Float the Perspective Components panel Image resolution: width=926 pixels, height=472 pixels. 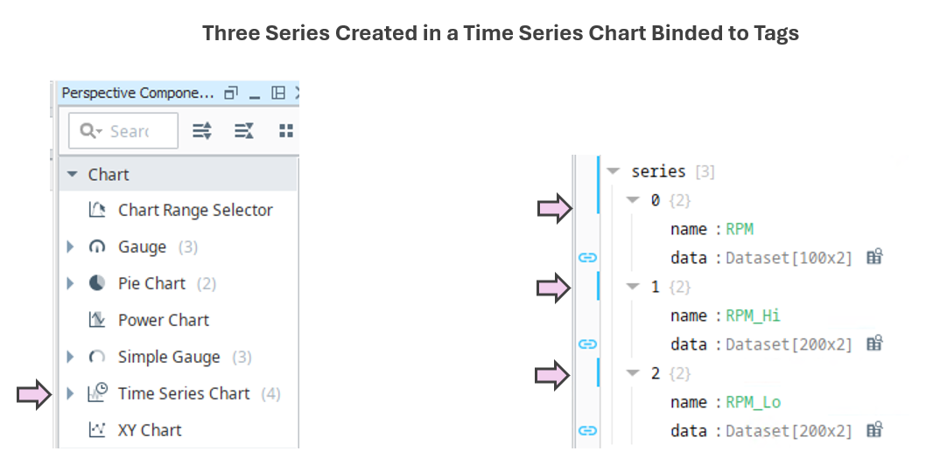click(x=231, y=93)
